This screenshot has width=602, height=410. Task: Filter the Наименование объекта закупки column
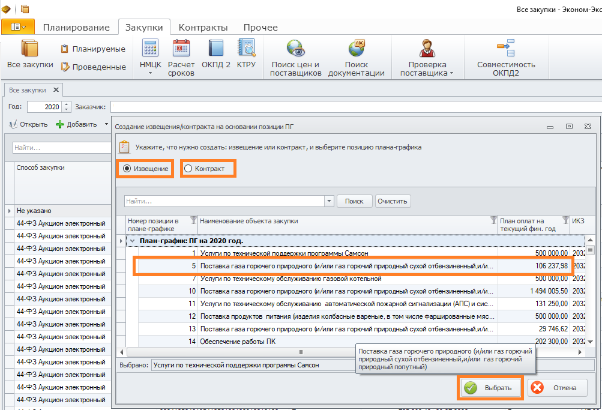tap(493, 220)
